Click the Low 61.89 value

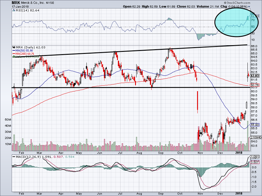click(167, 6)
